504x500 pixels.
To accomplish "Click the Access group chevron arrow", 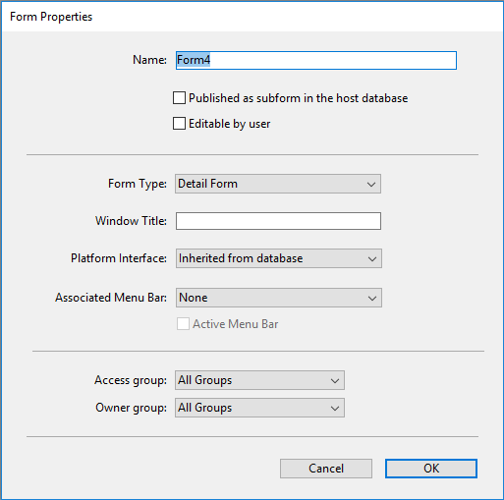I will click(335, 381).
